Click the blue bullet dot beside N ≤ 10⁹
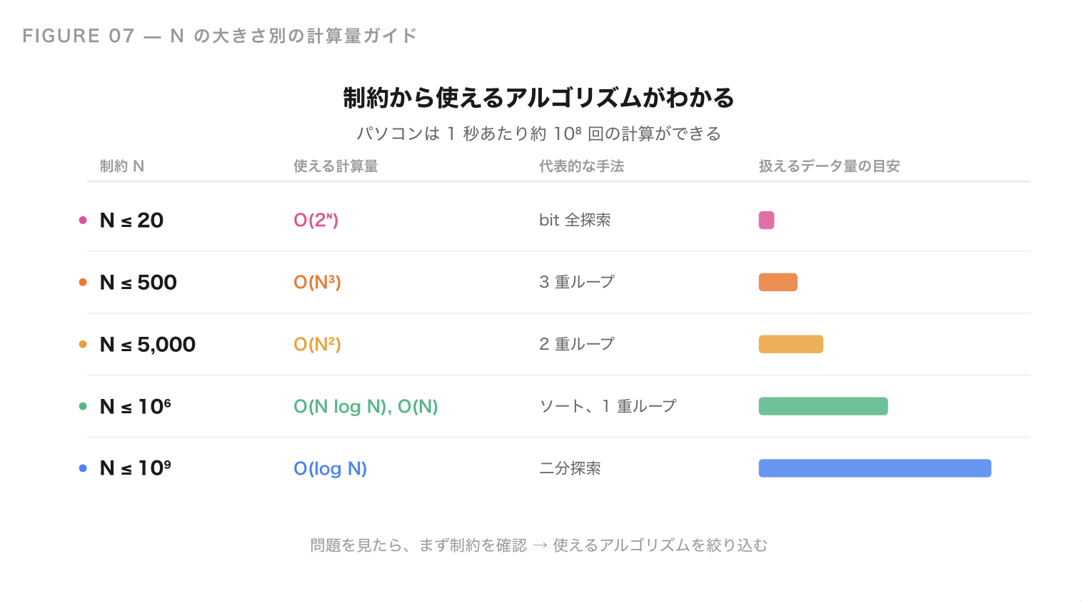This screenshot has height=601, width=1081. pyautogui.click(x=83, y=468)
